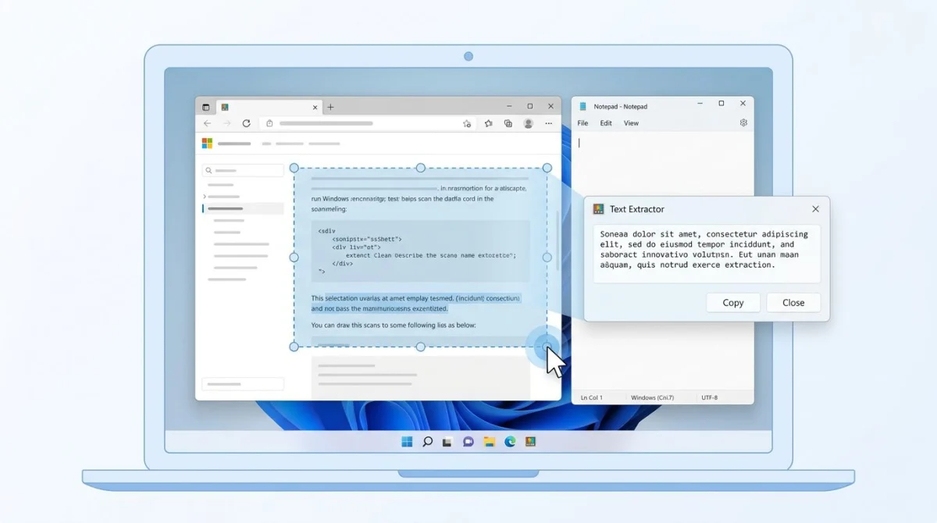Click the Microsoft logo on webpage
937x523 pixels.
pyautogui.click(x=207, y=144)
